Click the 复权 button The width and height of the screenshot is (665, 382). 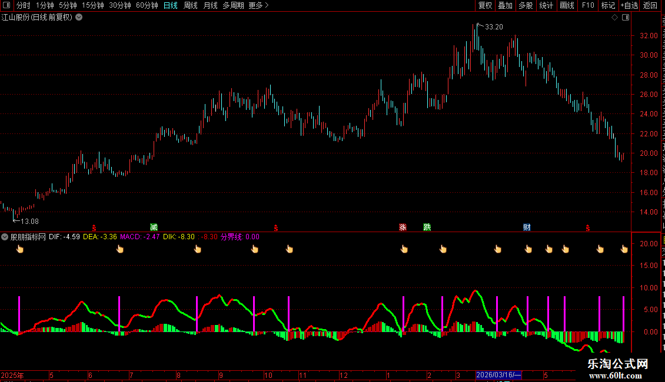(x=485, y=5)
